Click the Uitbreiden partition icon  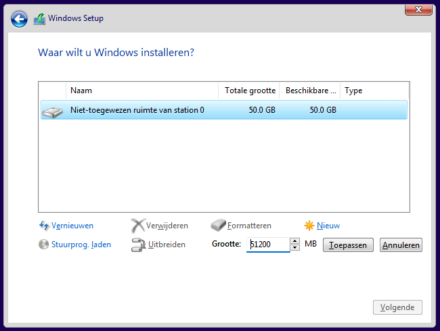coord(138,245)
